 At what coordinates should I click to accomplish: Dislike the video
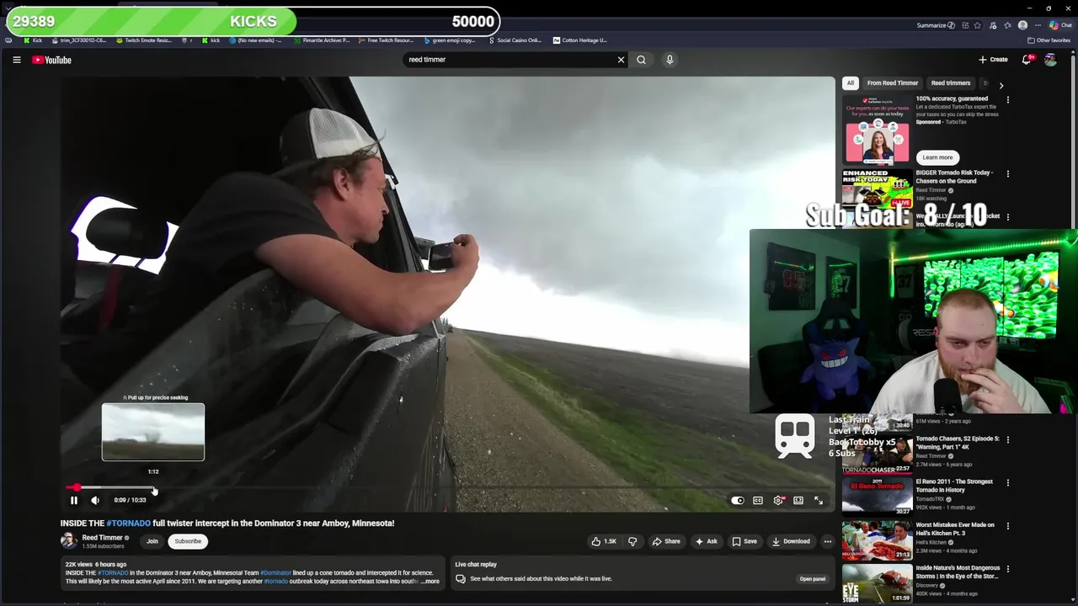coord(632,541)
